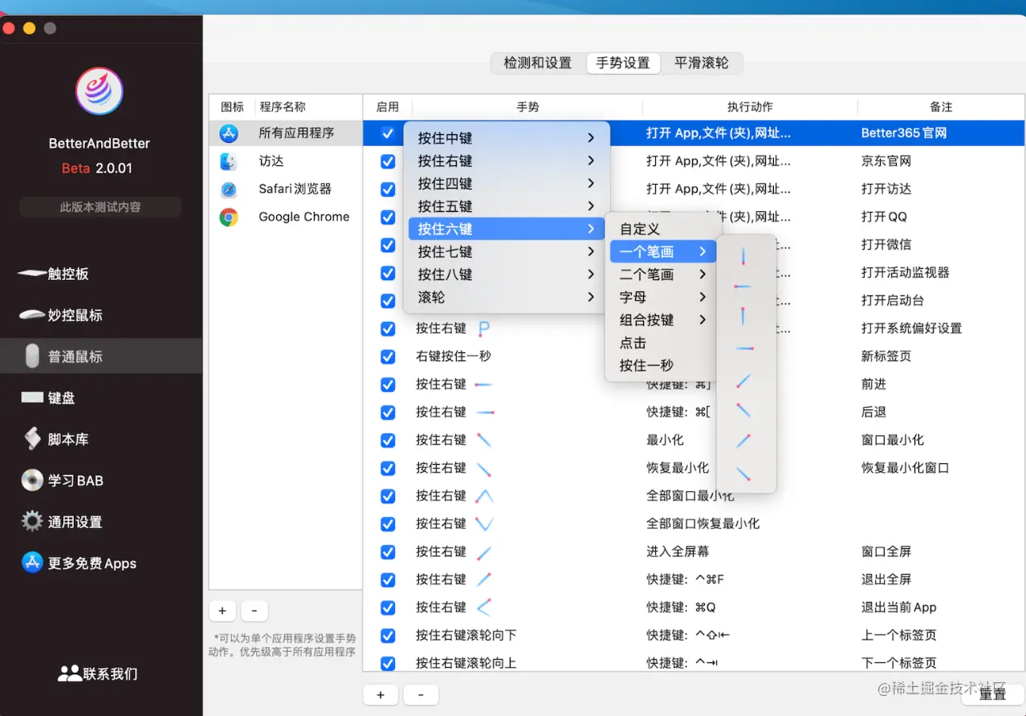Open 通用设置 gear settings
The image size is (1026, 716).
(101, 522)
